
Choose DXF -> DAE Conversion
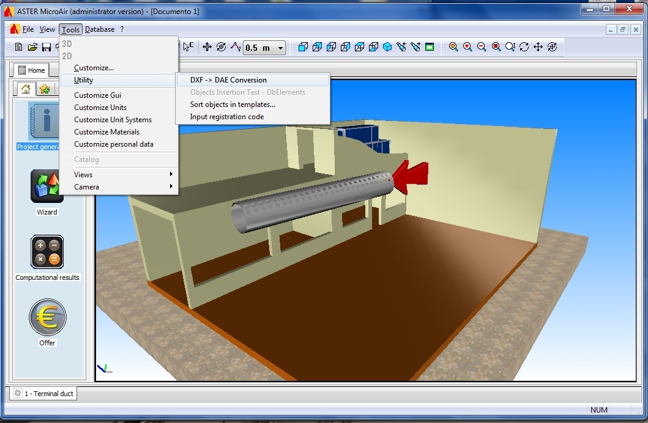tap(253, 80)
